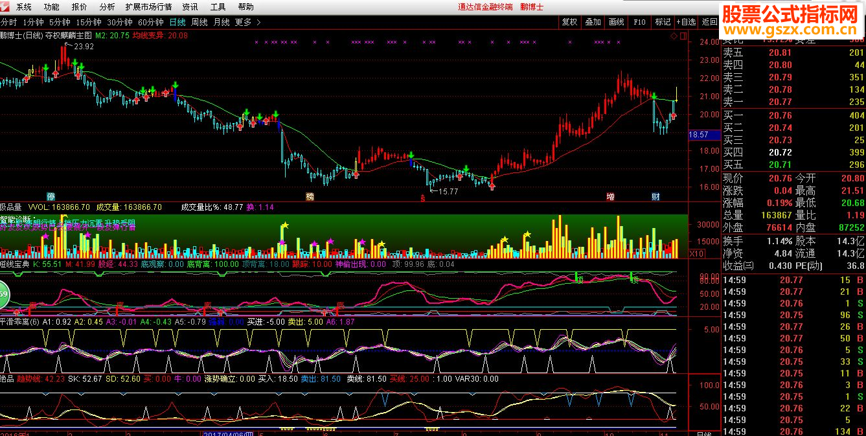Click the 标记 mark button
Screen dimensions: 866x436
pos(663,22)
